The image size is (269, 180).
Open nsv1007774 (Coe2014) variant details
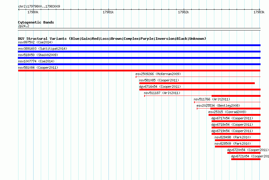click(36, 61)
